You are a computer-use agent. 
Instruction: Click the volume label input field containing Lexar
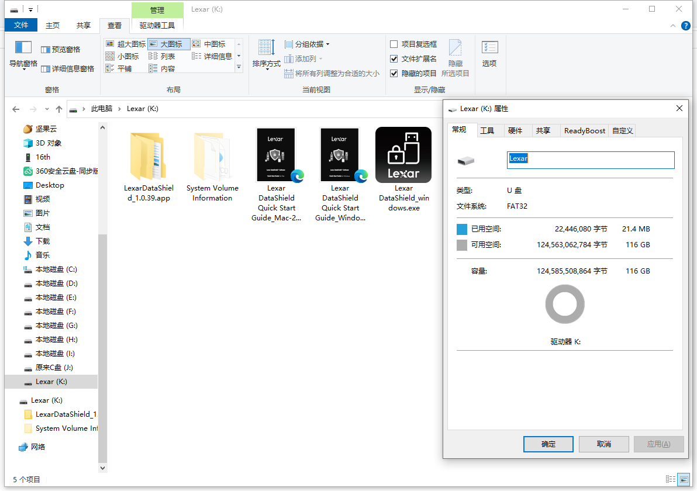coord(591,160)
